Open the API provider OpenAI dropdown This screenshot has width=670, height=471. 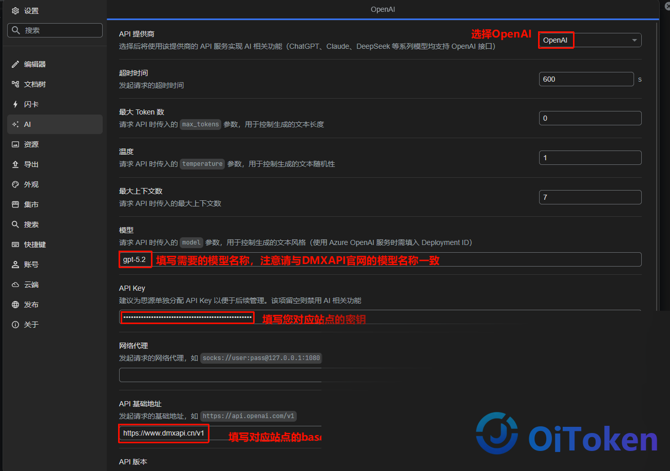[590, 40]
